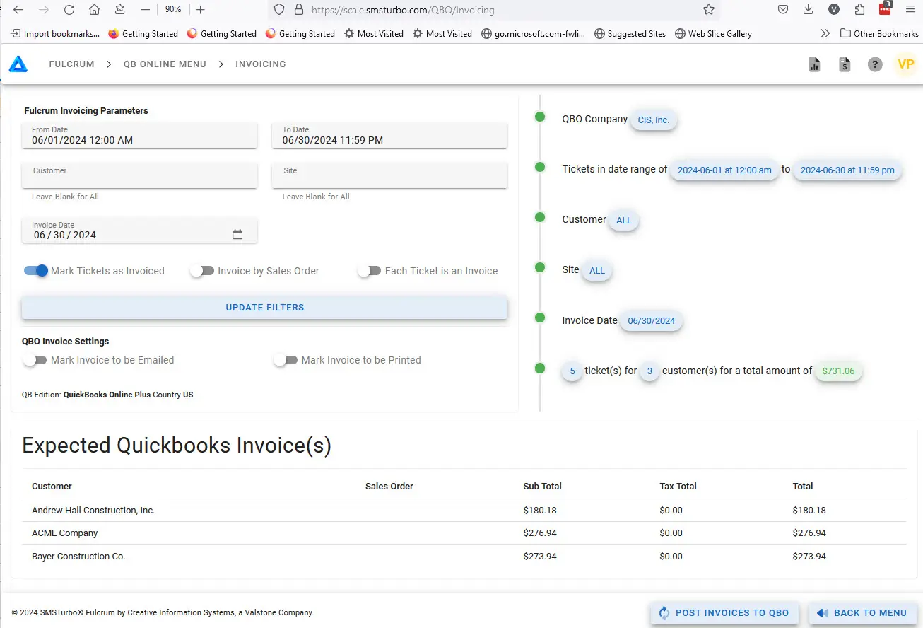The width and height of the screenshot is (923, 628).
Task: Click the 2024-06-30 at 11:59 pm chip
Action: coord(847,170)
